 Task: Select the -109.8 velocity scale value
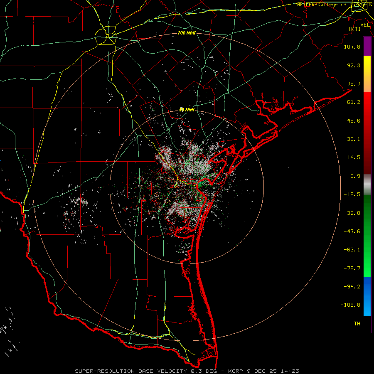pyautogui.click(x=350, y=305)
